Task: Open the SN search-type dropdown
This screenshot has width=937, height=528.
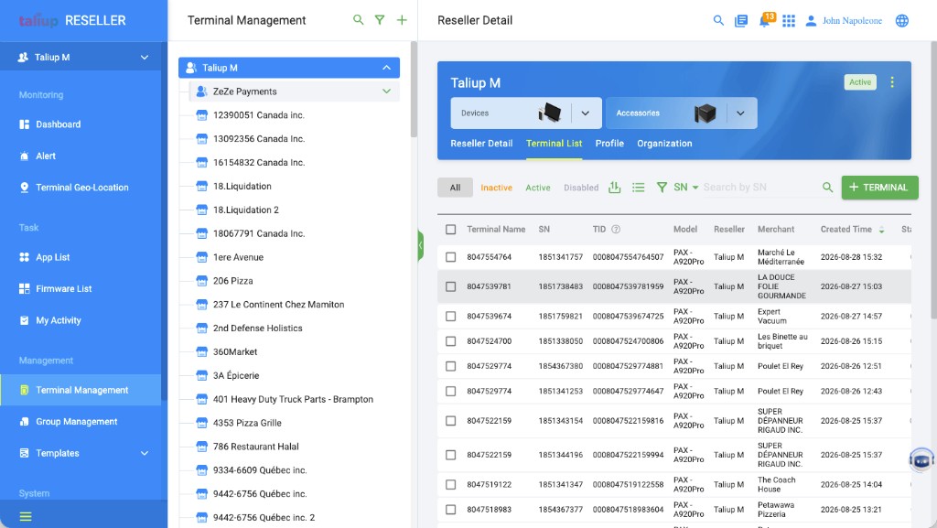Action: pyautogui.click(x=686, y=188)
